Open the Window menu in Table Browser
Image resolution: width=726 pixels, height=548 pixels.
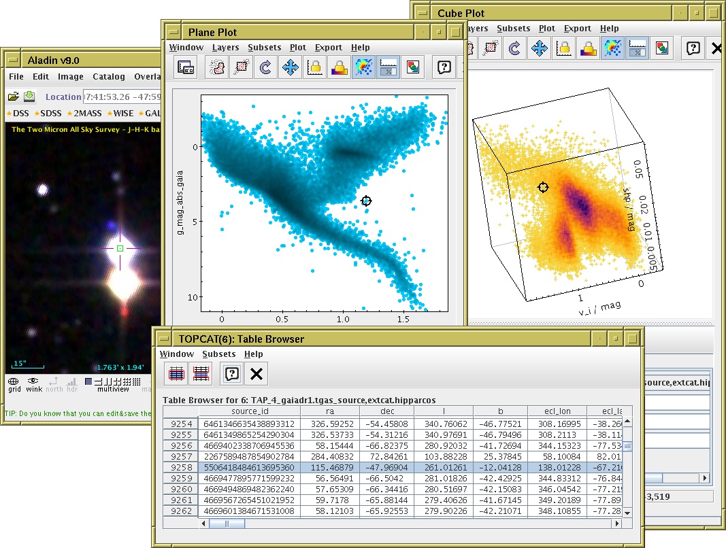[x=177, y=354]
